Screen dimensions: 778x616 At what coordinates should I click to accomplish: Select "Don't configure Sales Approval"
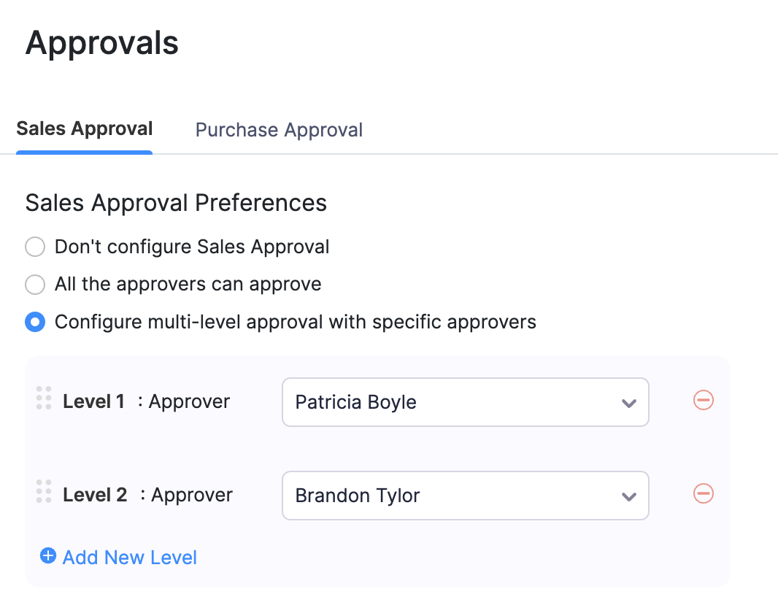click(35, 247)
